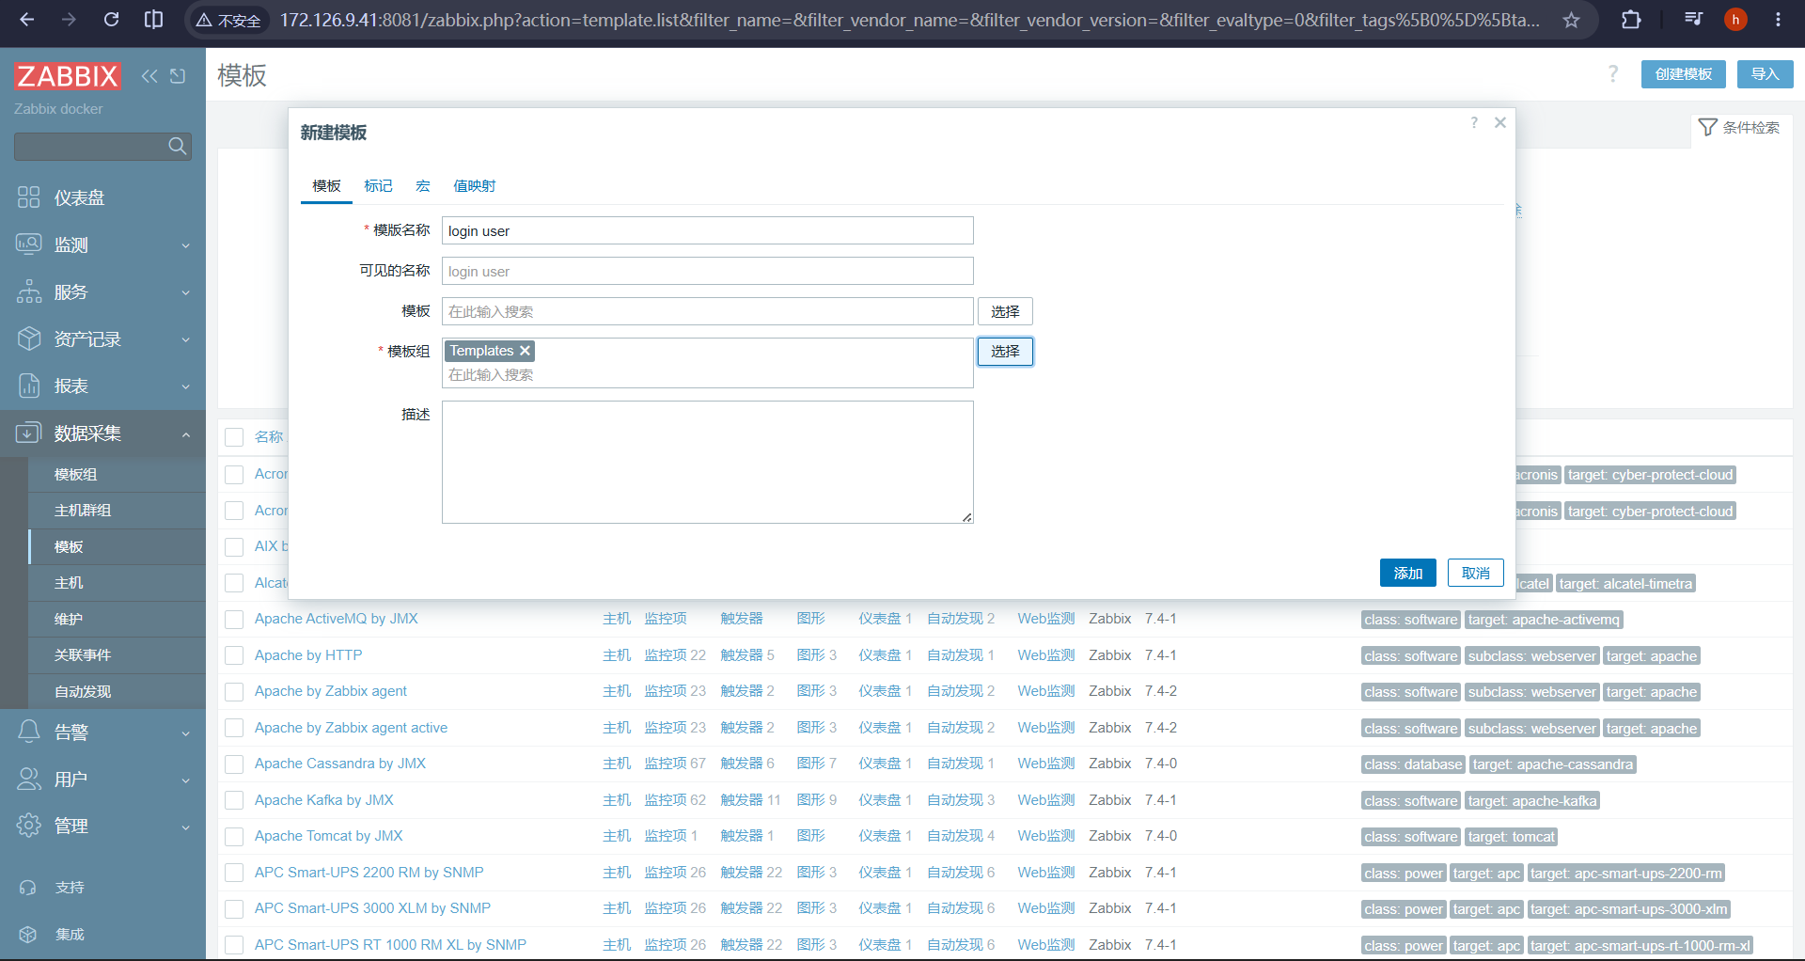Toggle the select-all checkbox beside 名称

click(234, 437)
